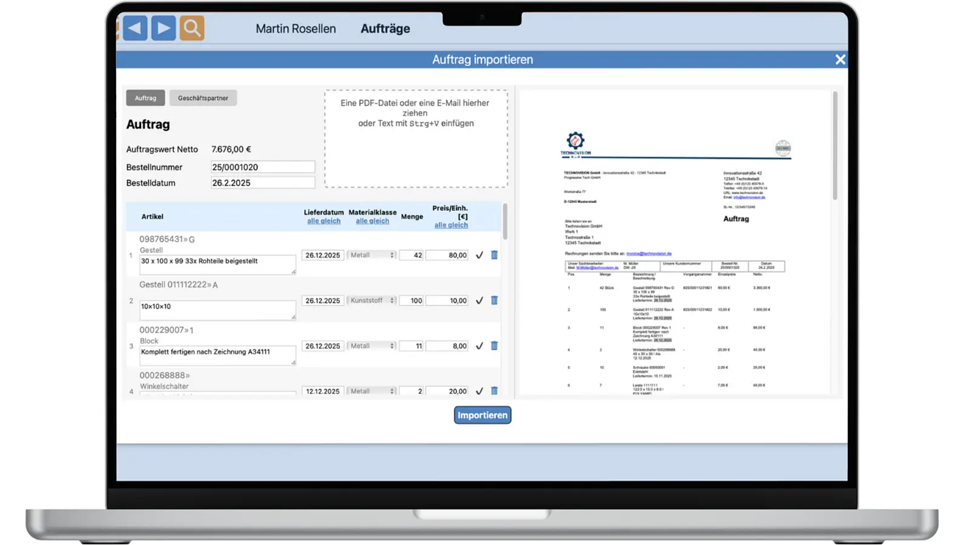Select the Auftrag tab
Image resolution: width=969 pixels, height=545 pixels.
click(145, 98)
